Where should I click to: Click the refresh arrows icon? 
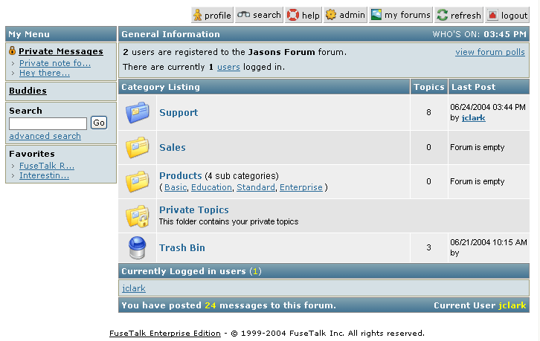(443, 15)
